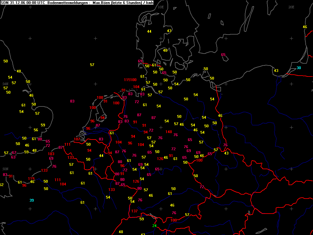
Task: Click the yellow 52 value at left edge
Action: (x=2, y=185)
